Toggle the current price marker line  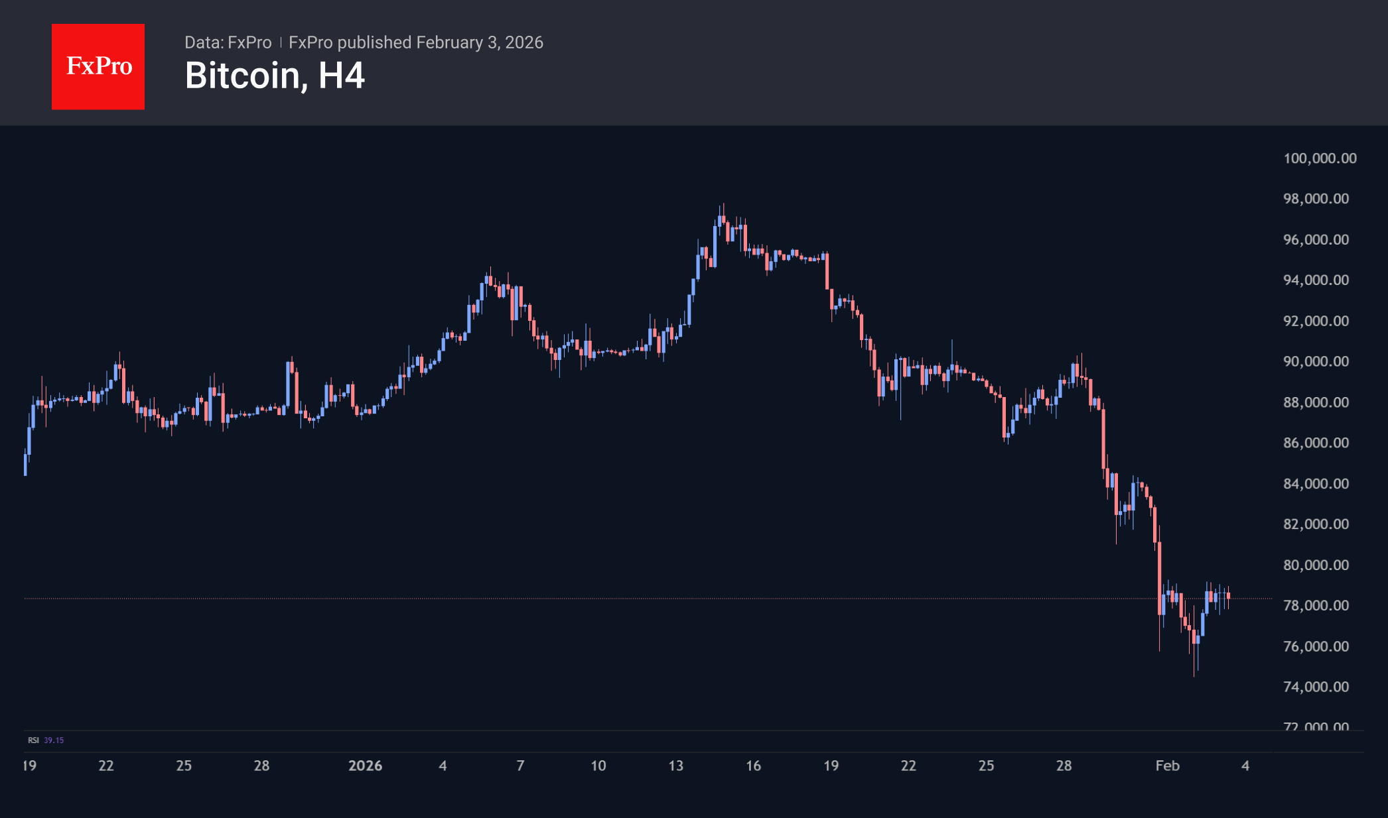pyautogui.click(x=597, y=599)
